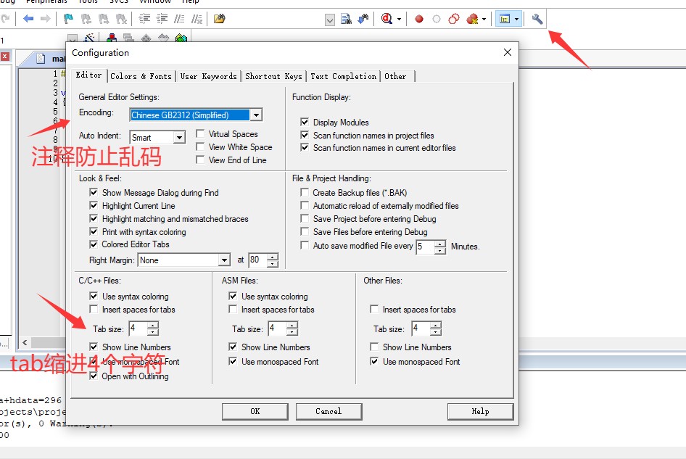Enable Other Files Show Line Numbers
Screen dimensions: 686x459
click(374, 347)
